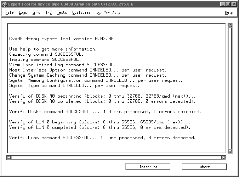Click the vertical scrollbar track
Viewport: 239px width, 177px height.
[x=230, y=88]
